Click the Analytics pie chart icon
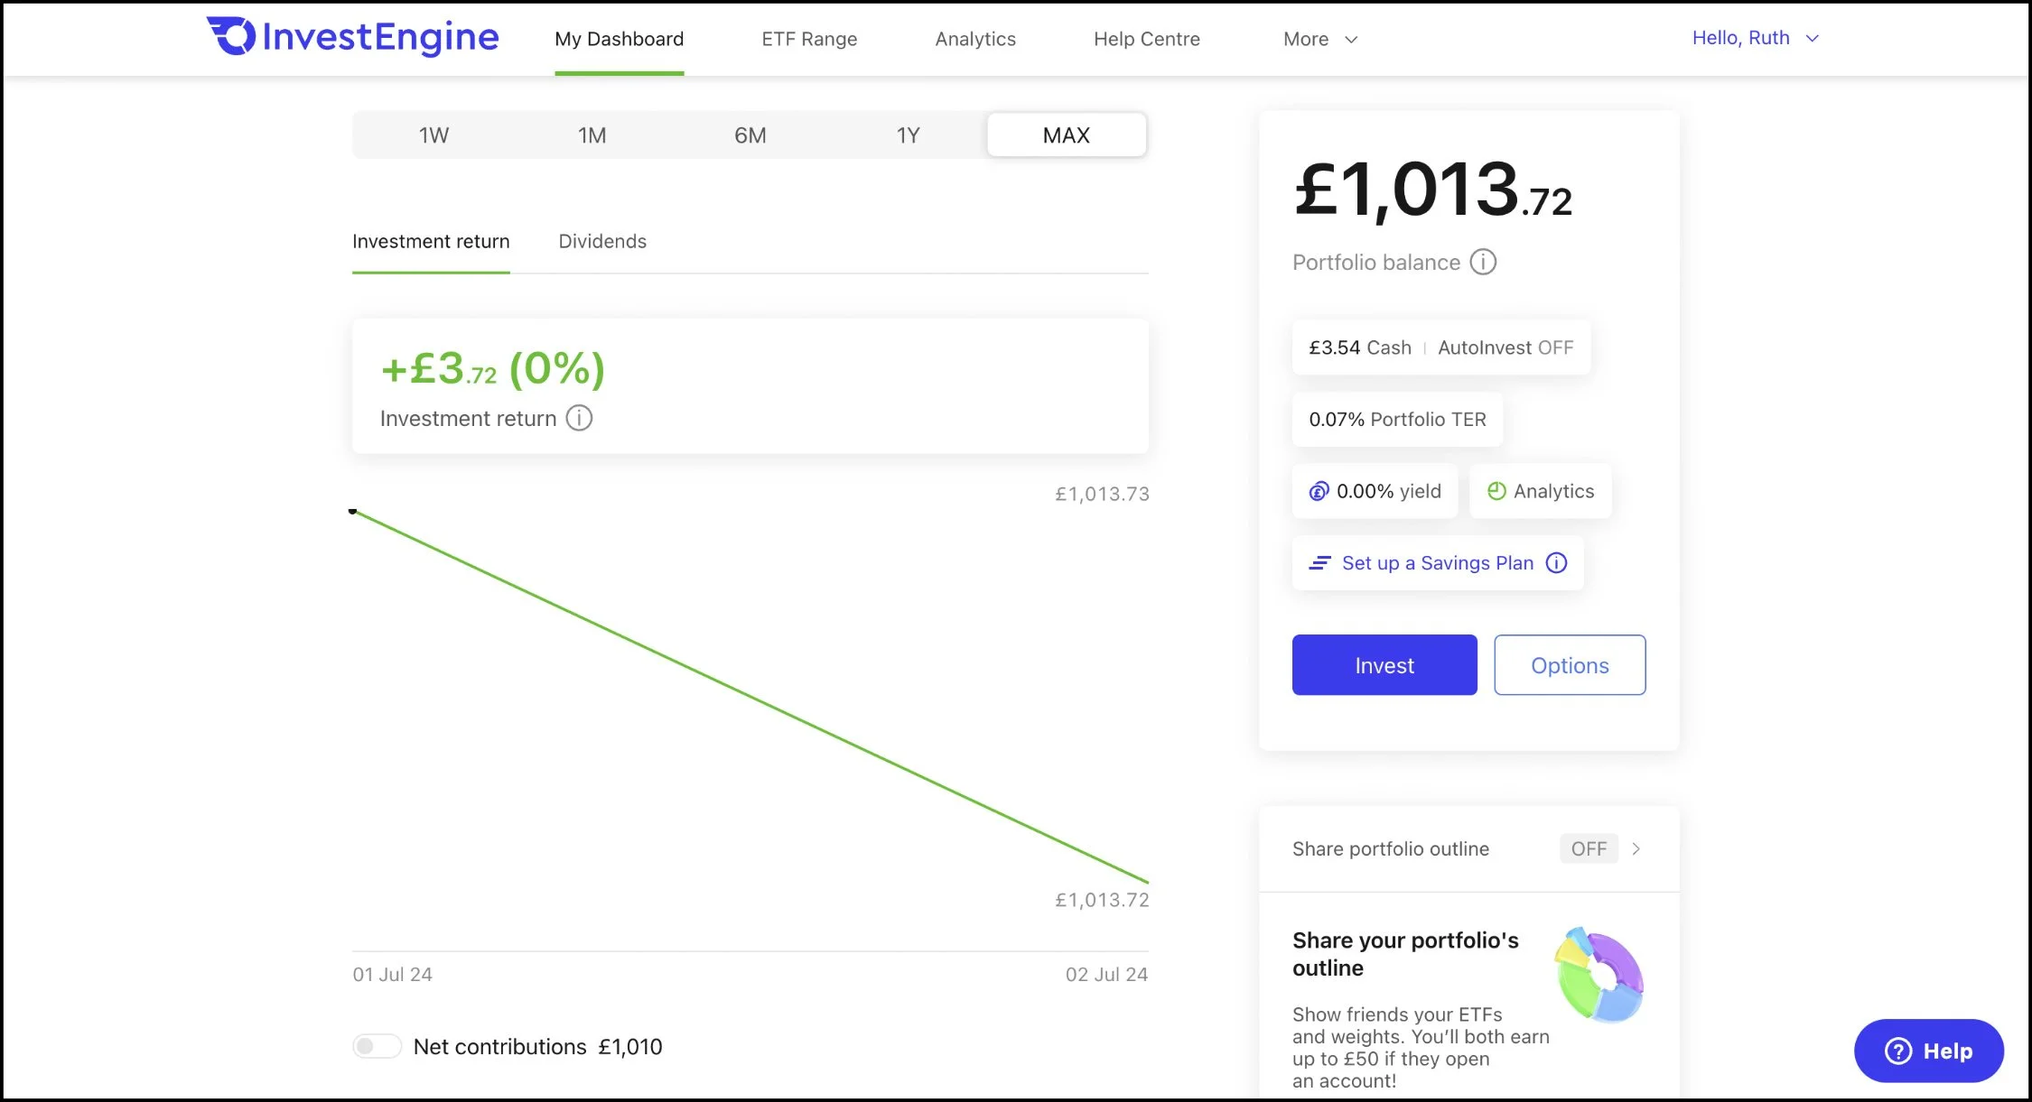Viewport: 2032px width, 1102px height. [1496, 491]
